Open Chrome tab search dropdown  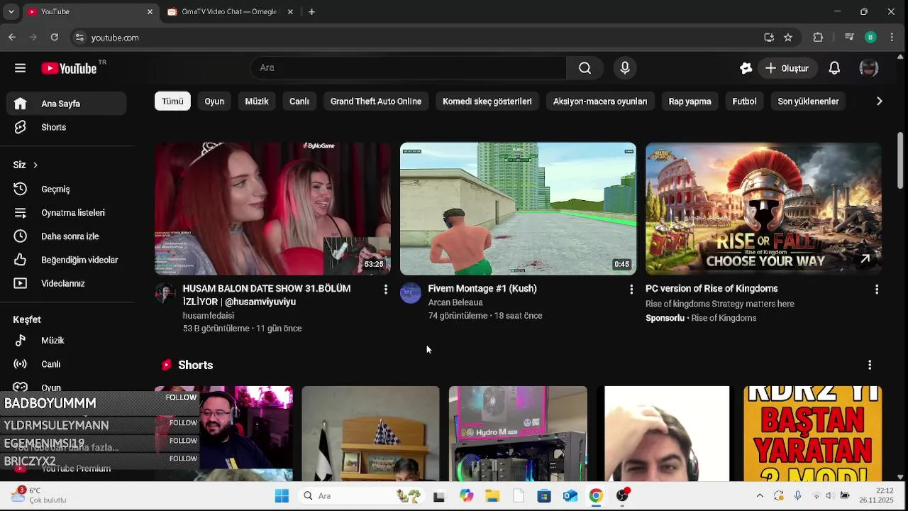click(x=11, y=12)
